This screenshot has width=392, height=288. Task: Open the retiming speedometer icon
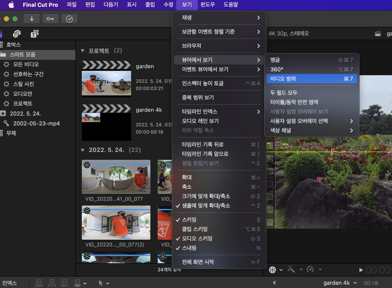310,269
